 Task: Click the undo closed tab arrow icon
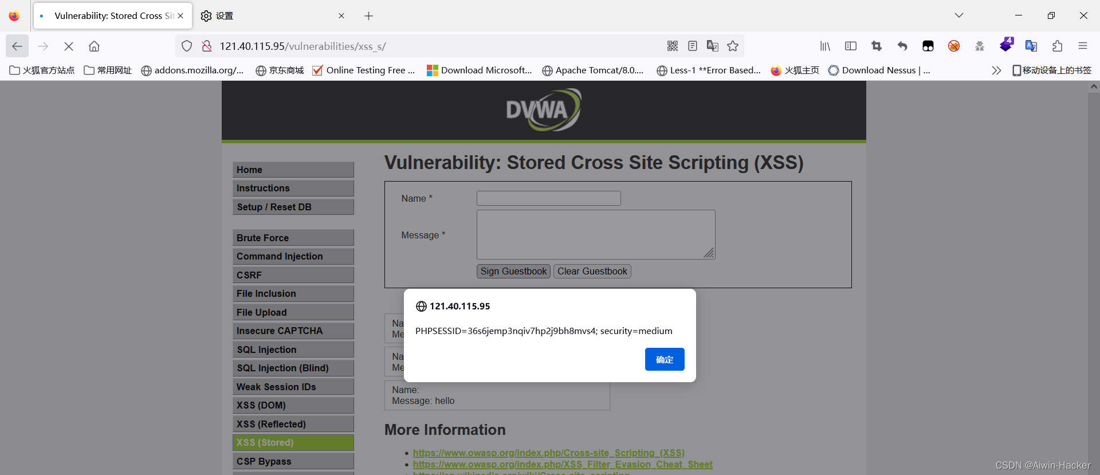click(902, 46)
